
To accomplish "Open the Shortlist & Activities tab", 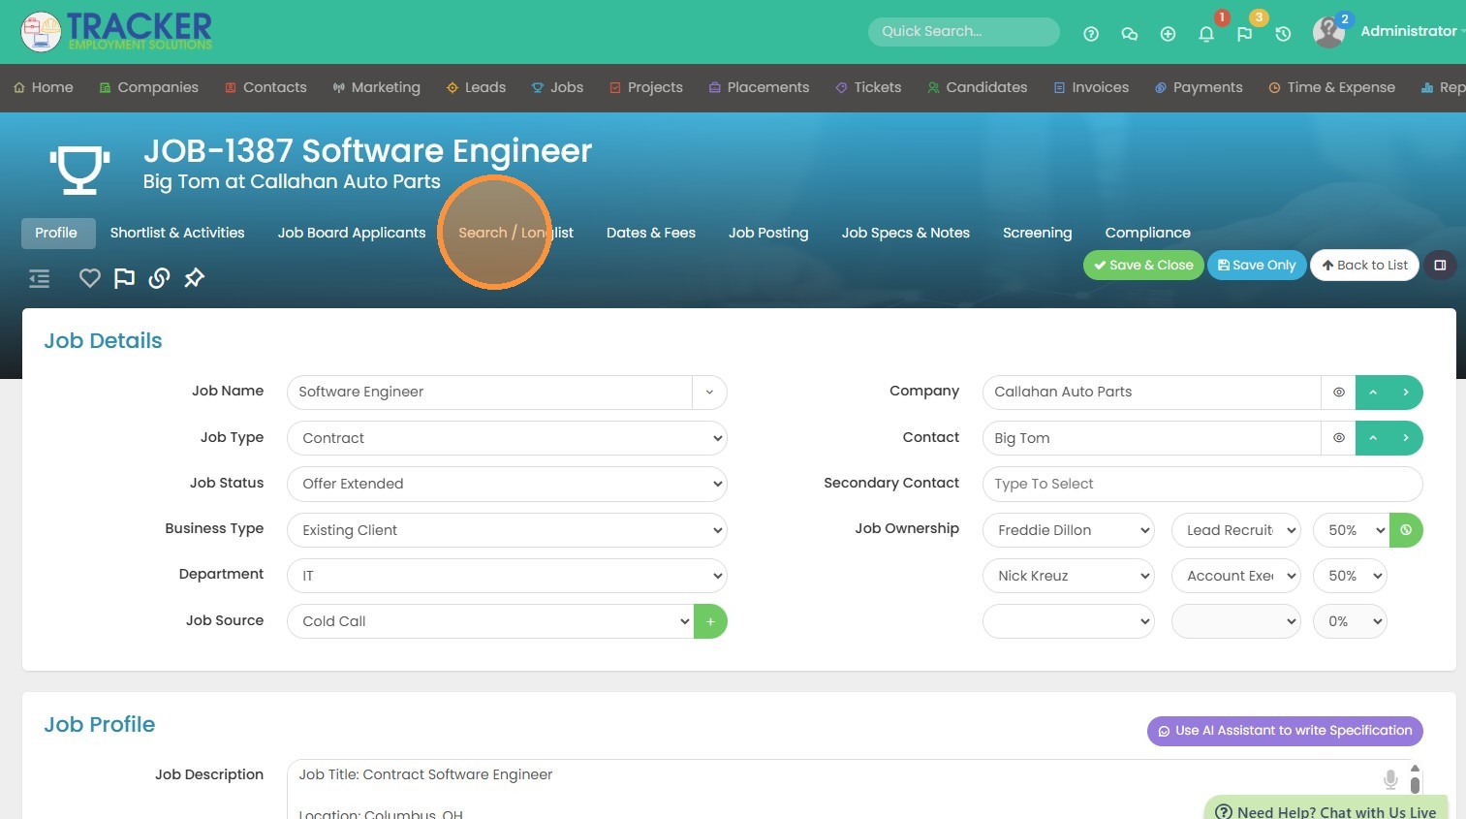I will 177,233.
